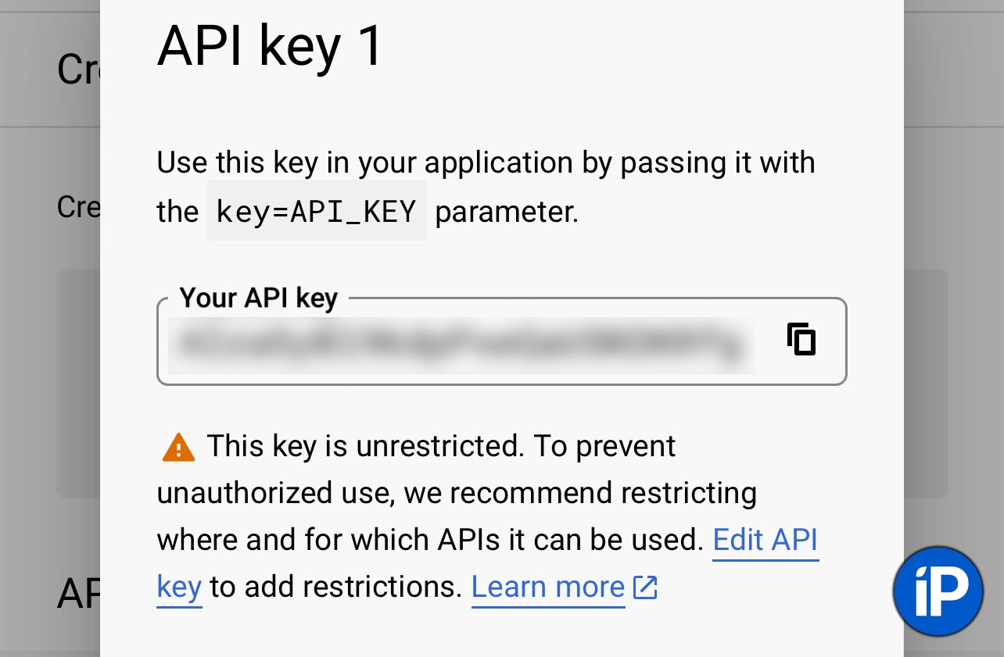Click the "API key 1" dialog title
The height and width of the screenshot is (657, 1004).
[x=271, y=45]
